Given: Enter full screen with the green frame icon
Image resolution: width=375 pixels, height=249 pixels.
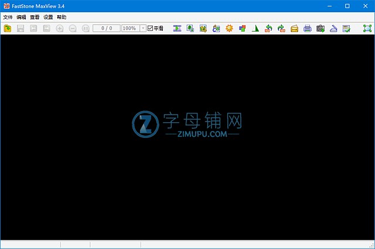Looking at the screenshot, I should pos(367,28).
